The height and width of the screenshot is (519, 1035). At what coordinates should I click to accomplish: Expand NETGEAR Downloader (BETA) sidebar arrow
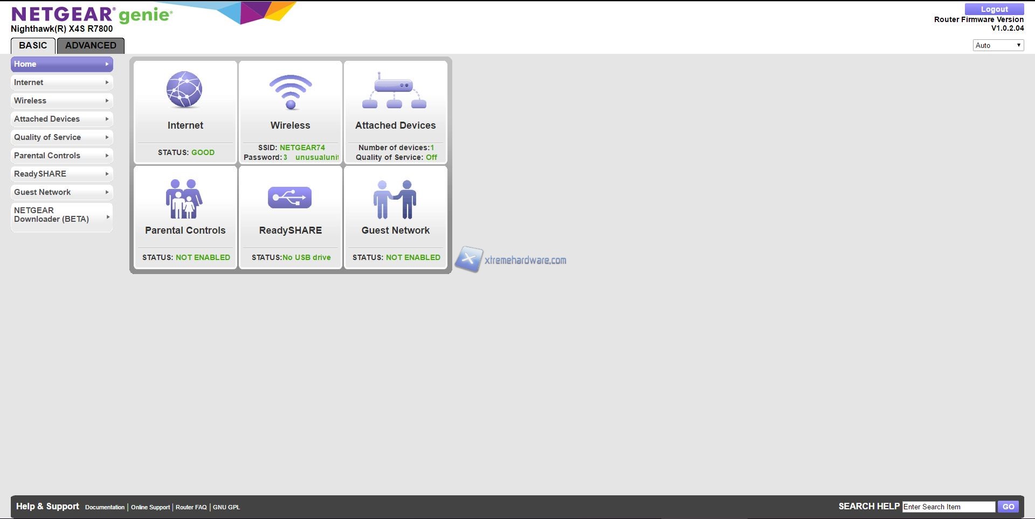click(108, 217)
